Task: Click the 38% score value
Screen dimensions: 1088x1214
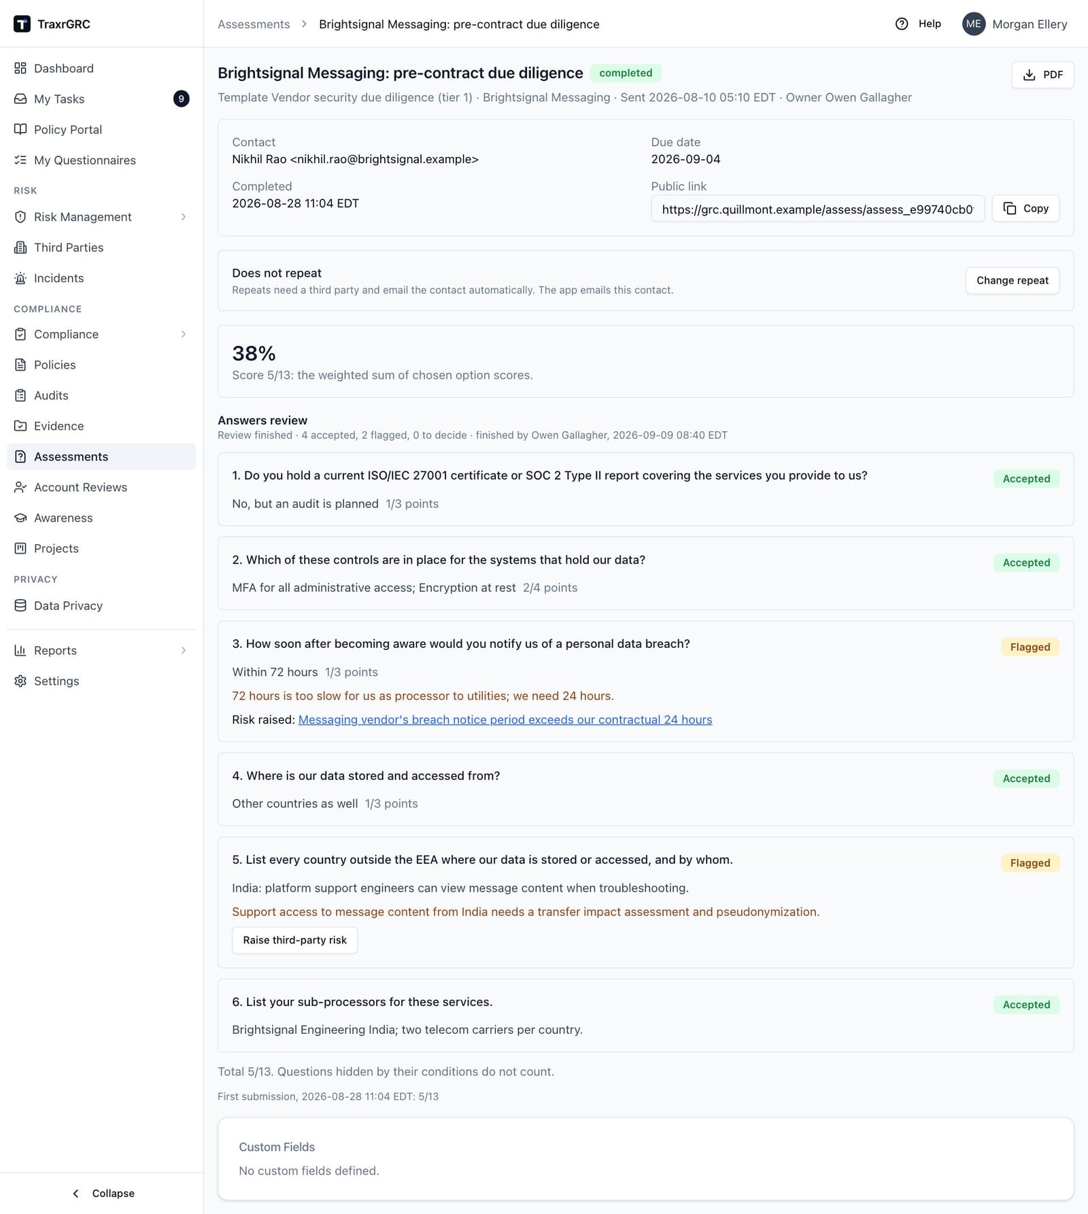Action: click(254, 354)
